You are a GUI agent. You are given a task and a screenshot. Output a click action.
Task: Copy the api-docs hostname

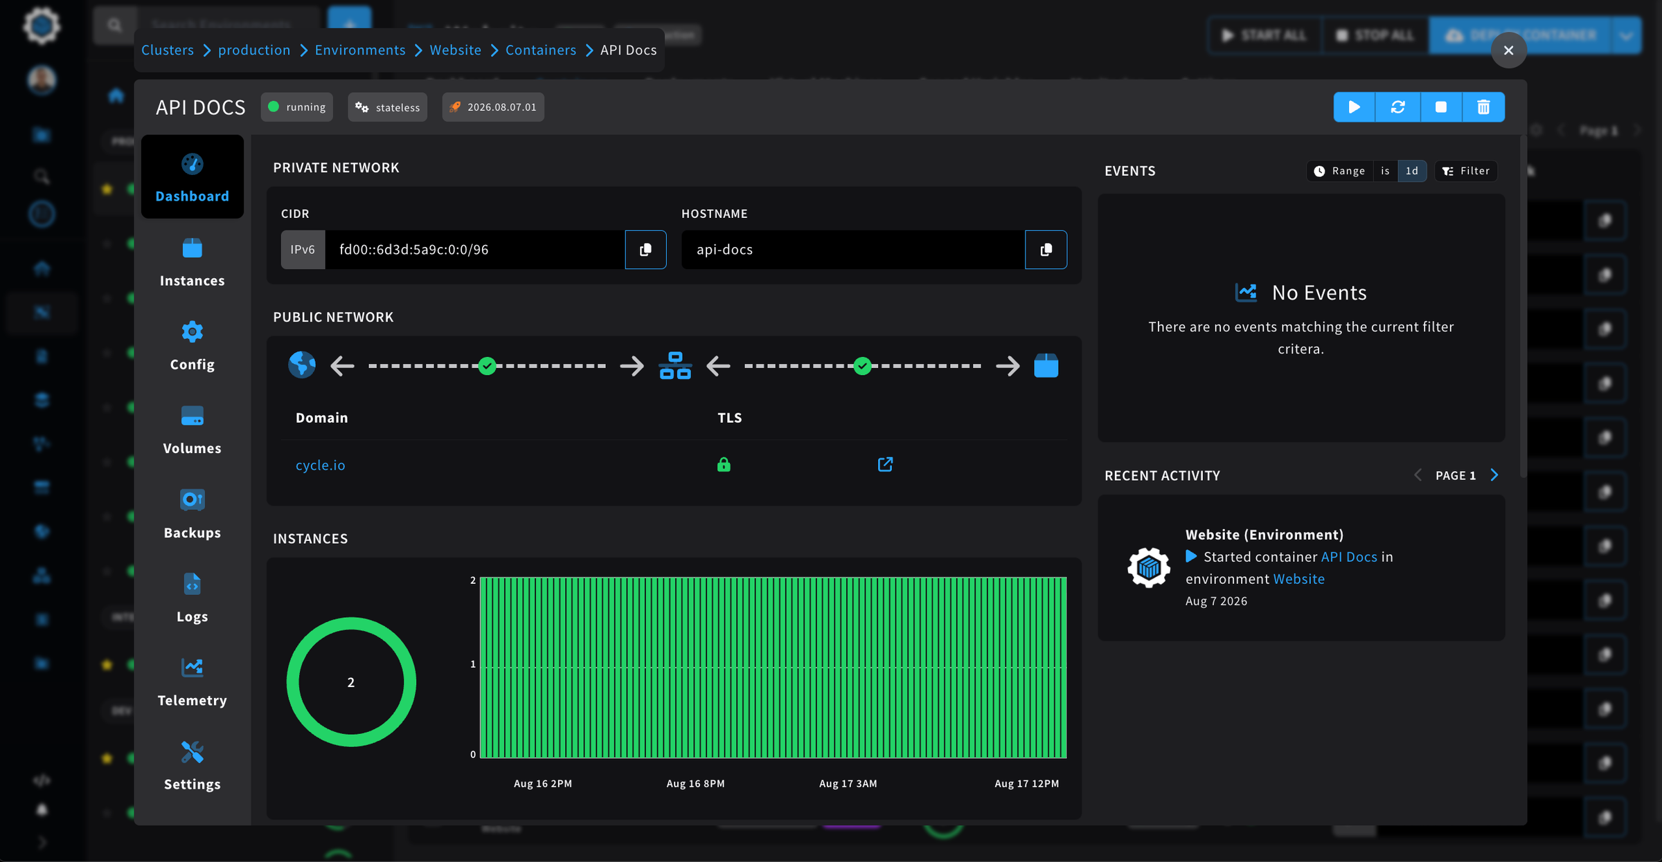click(x=1046, y=250)
